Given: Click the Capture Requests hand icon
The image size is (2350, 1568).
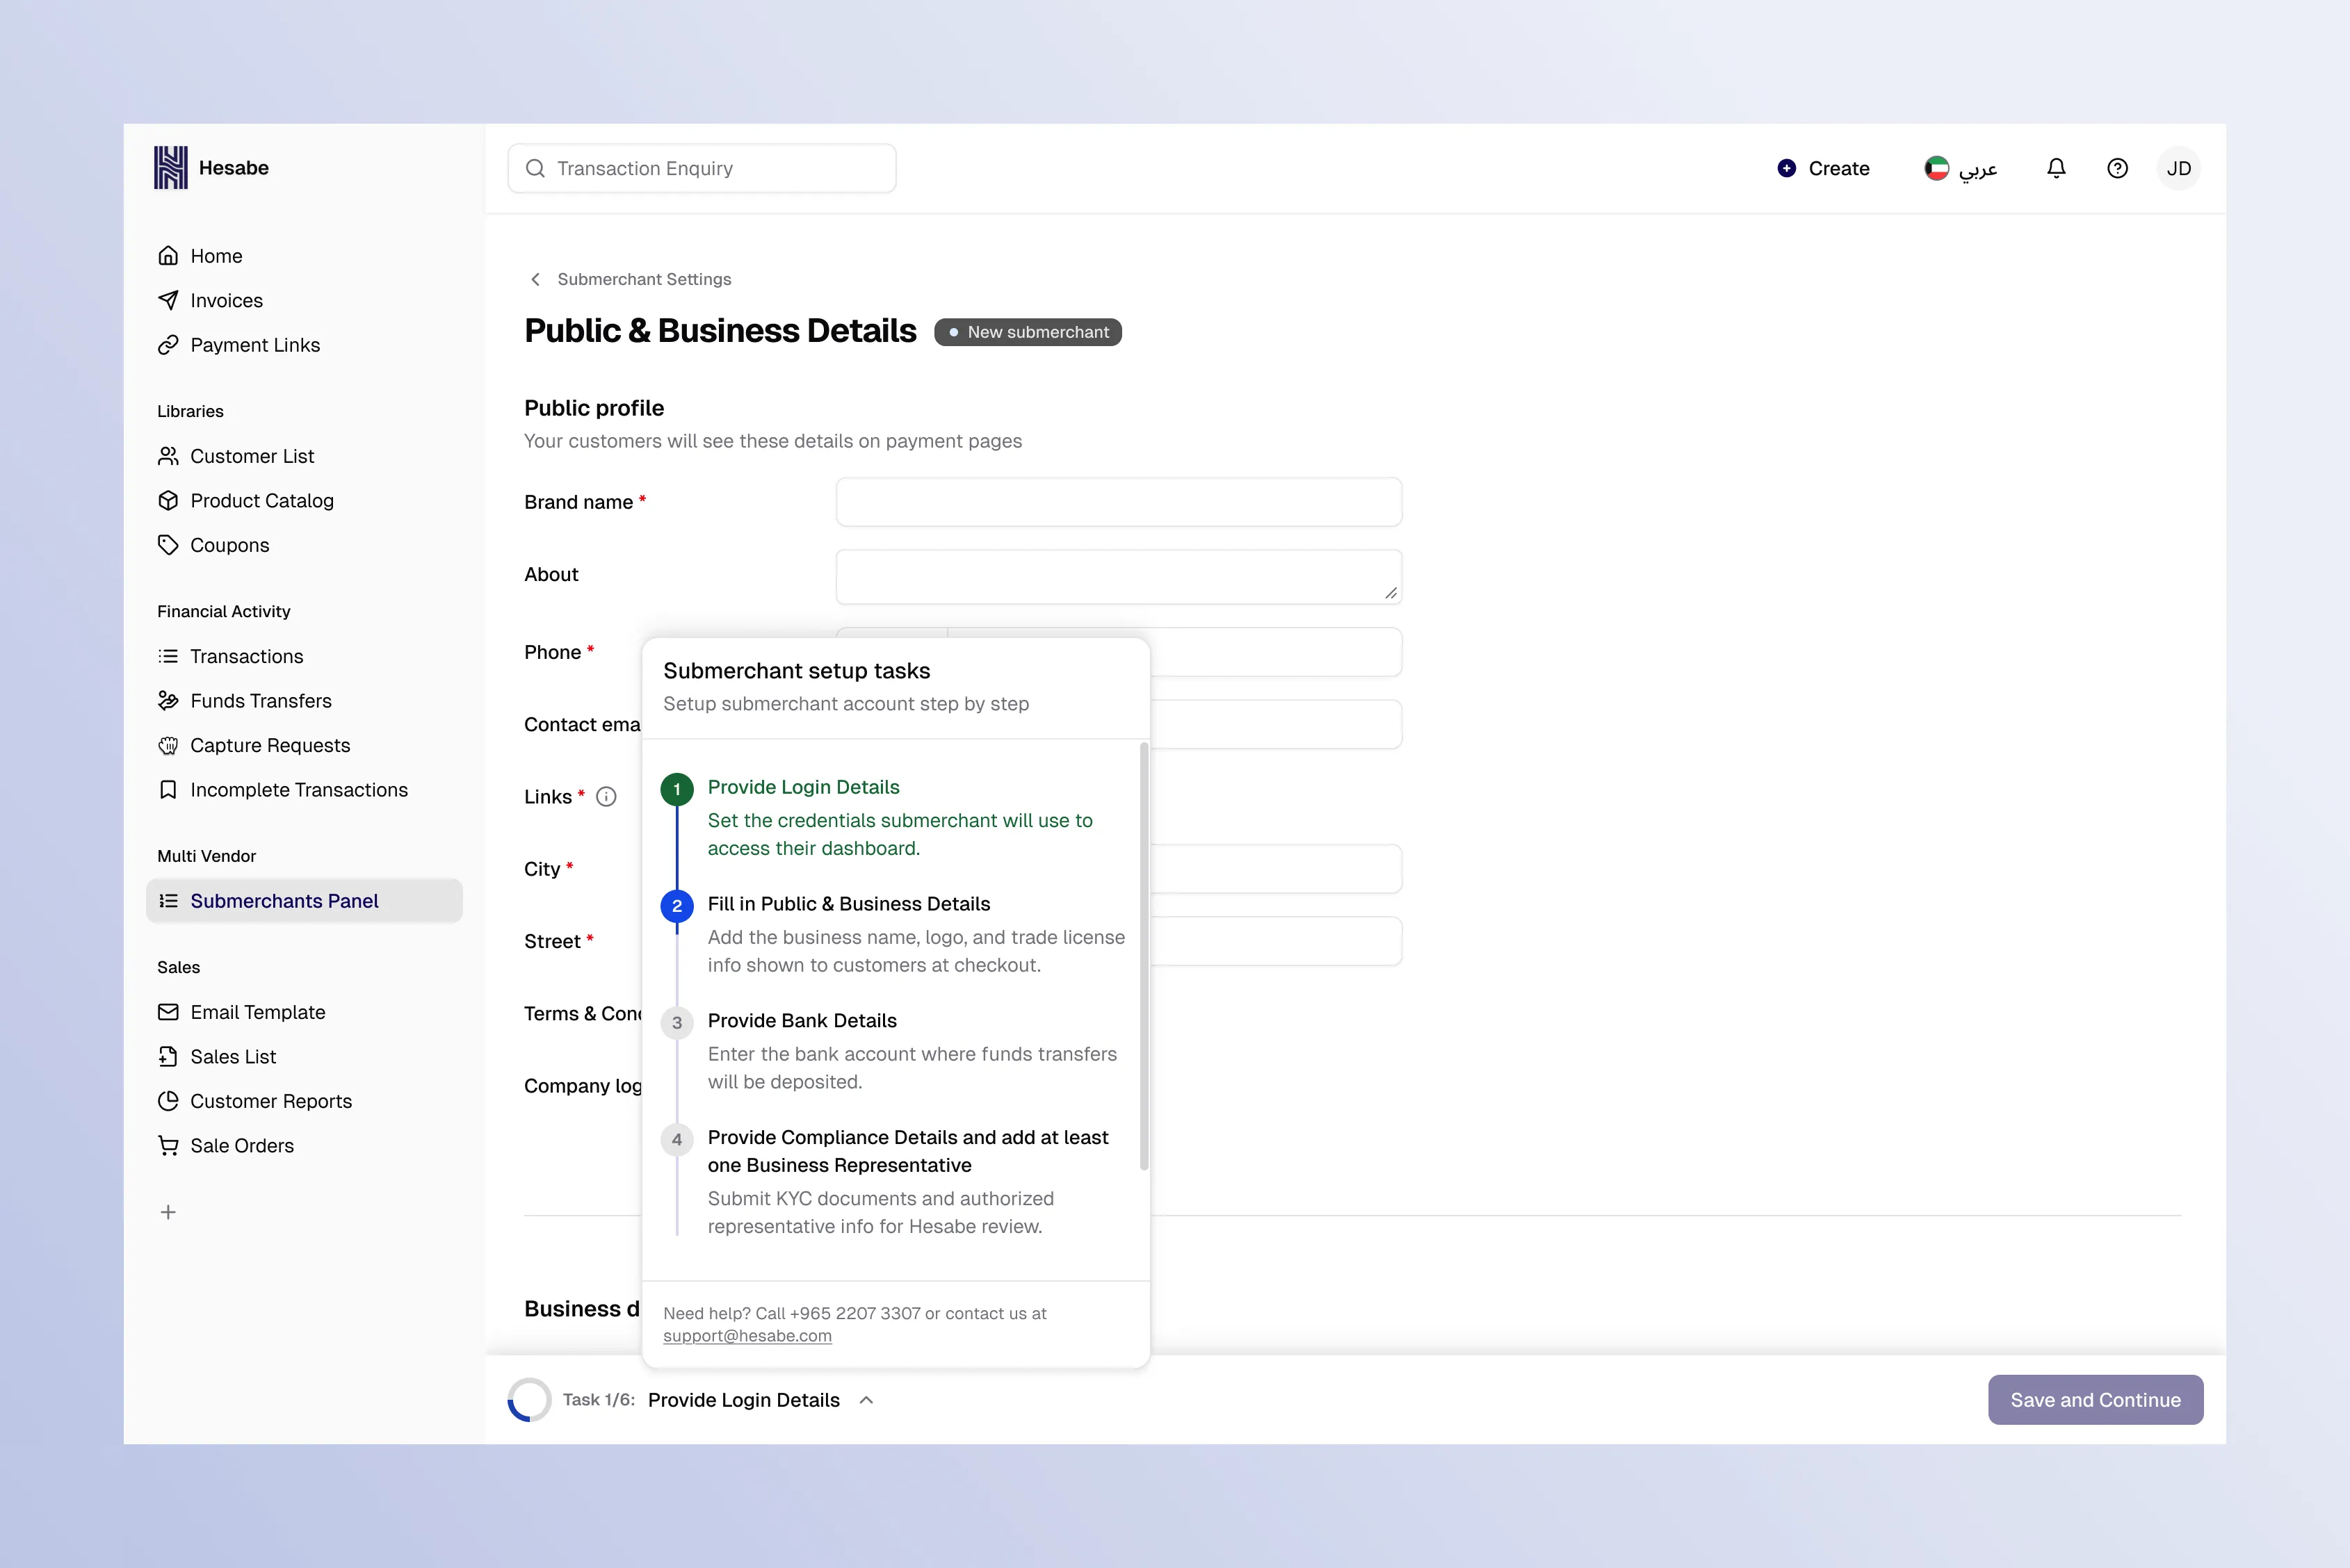Looking at the screenshot, I should pyautogui.click(x=168, y=745).
